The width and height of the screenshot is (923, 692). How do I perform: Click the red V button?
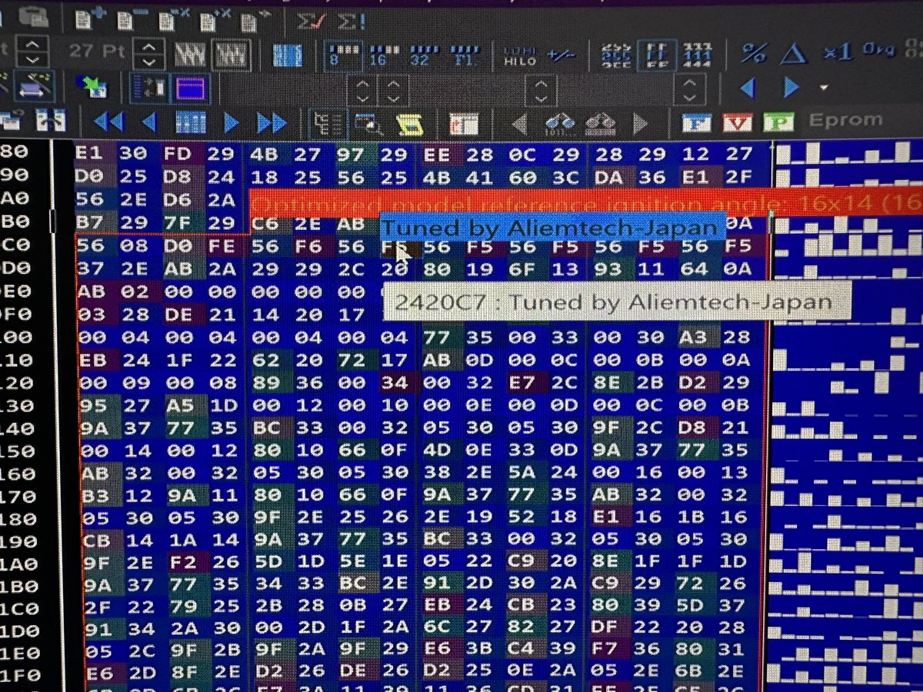click(737, 121)
